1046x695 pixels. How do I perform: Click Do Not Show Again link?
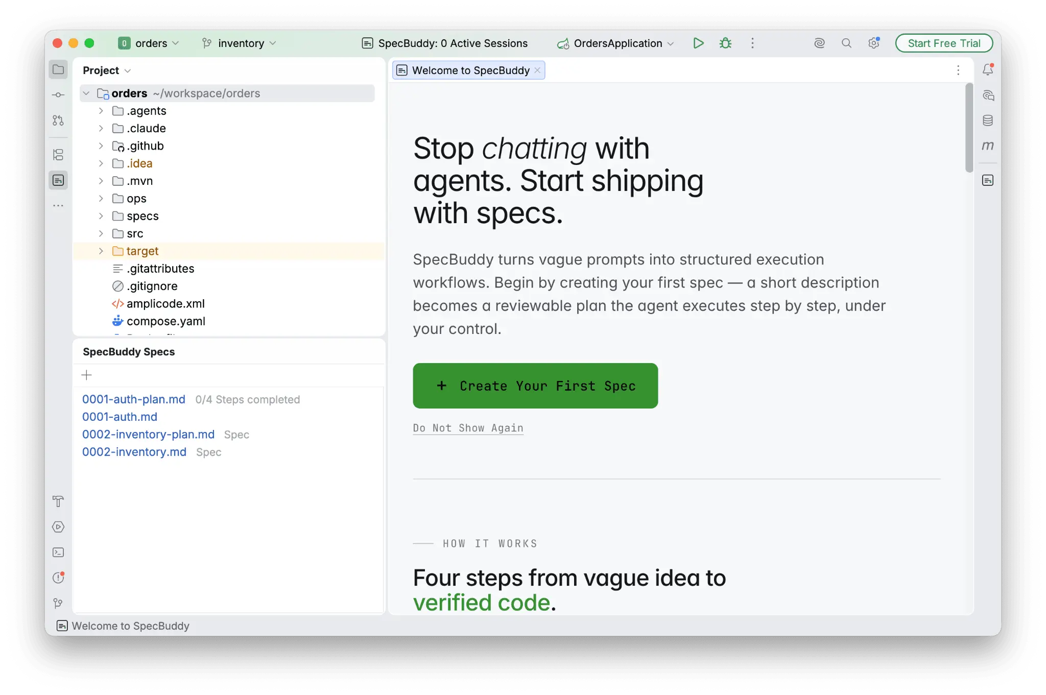pos(468,428)
